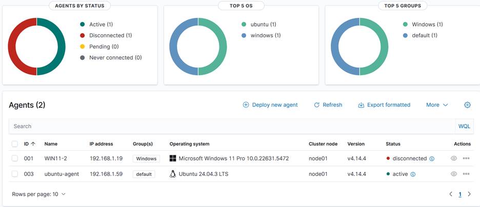Image resolution: width=480 pixels, height=207 pixels.
Task: Click eye icon for ubuntu-agent
Action: coord(454,174)
